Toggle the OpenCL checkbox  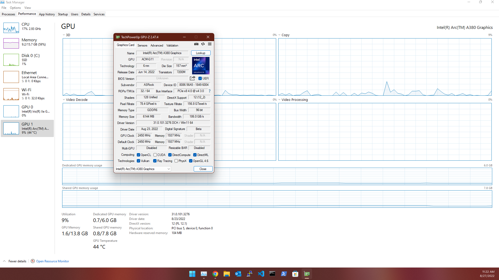tap(138, 155)
